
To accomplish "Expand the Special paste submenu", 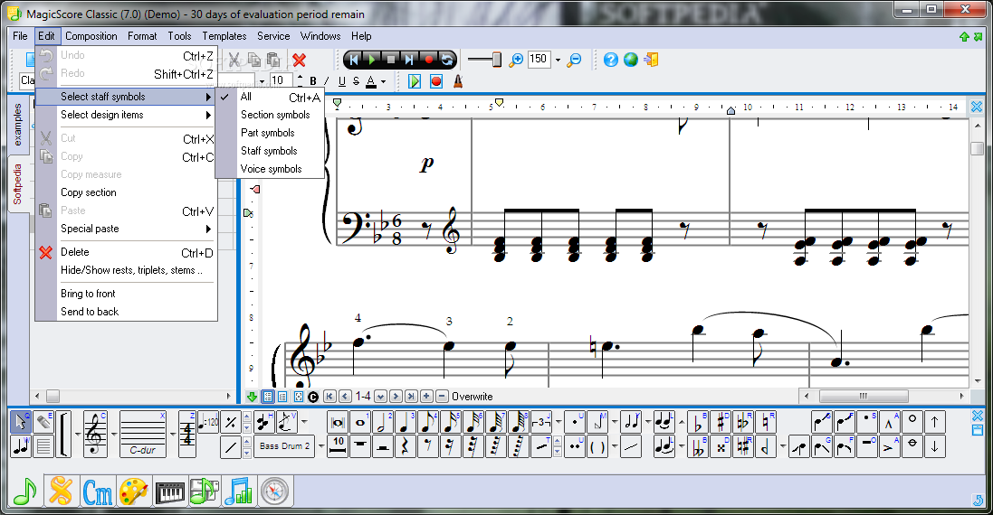I will click(127, 229).
